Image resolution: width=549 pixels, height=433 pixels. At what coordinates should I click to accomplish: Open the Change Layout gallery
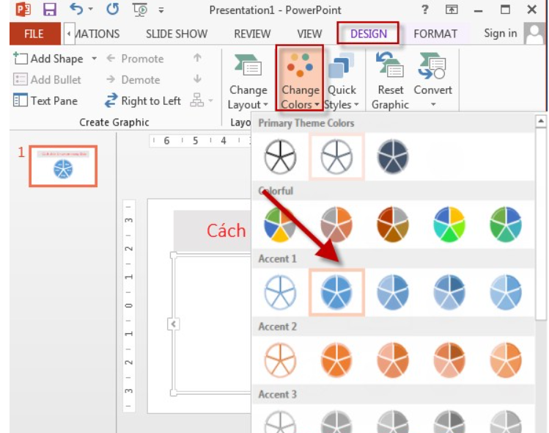pos(248,81)
